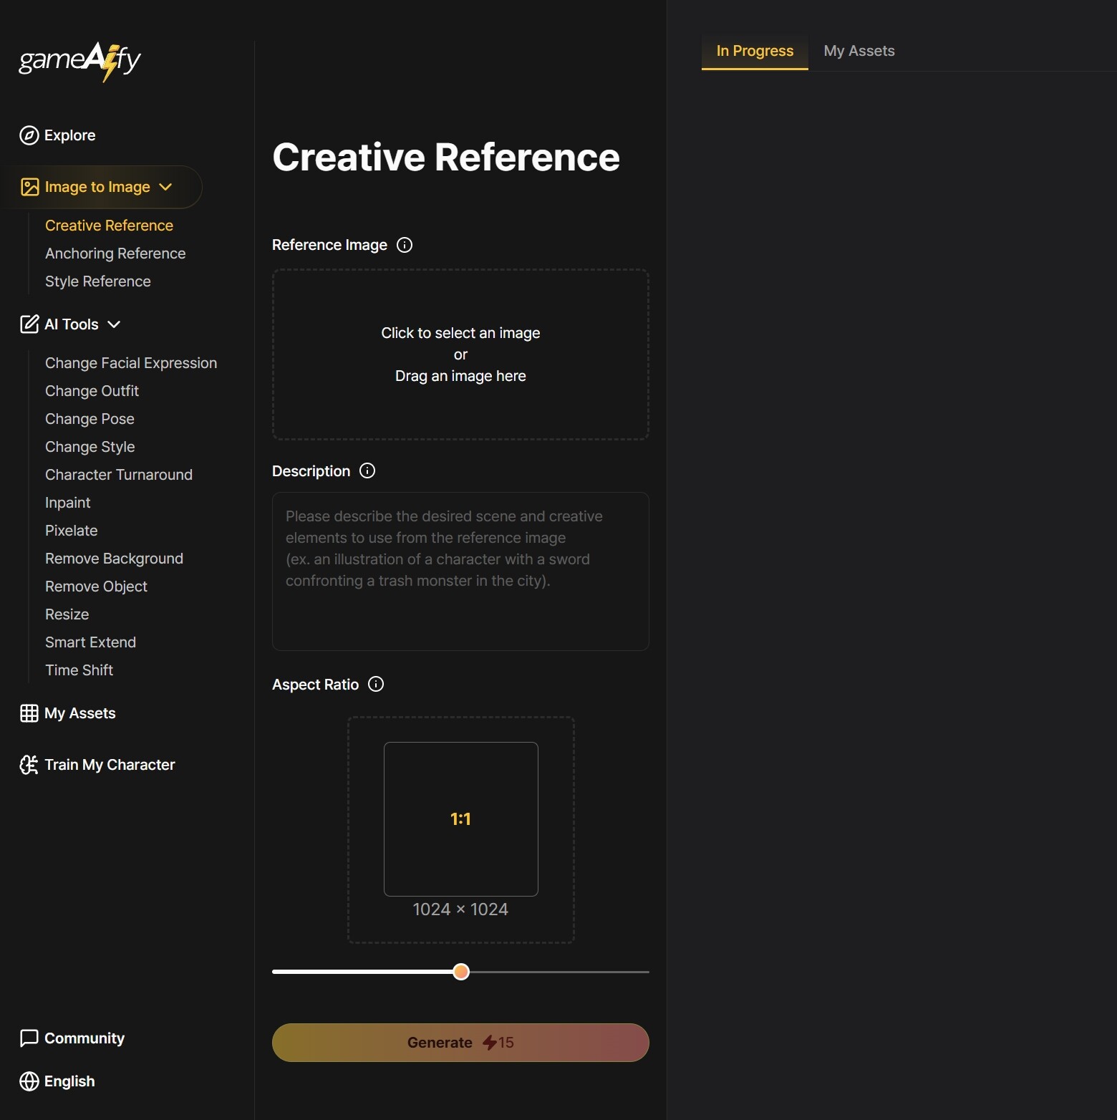Select the In Progress tab
This screenshot has height=1120, width=1117.
754,51
